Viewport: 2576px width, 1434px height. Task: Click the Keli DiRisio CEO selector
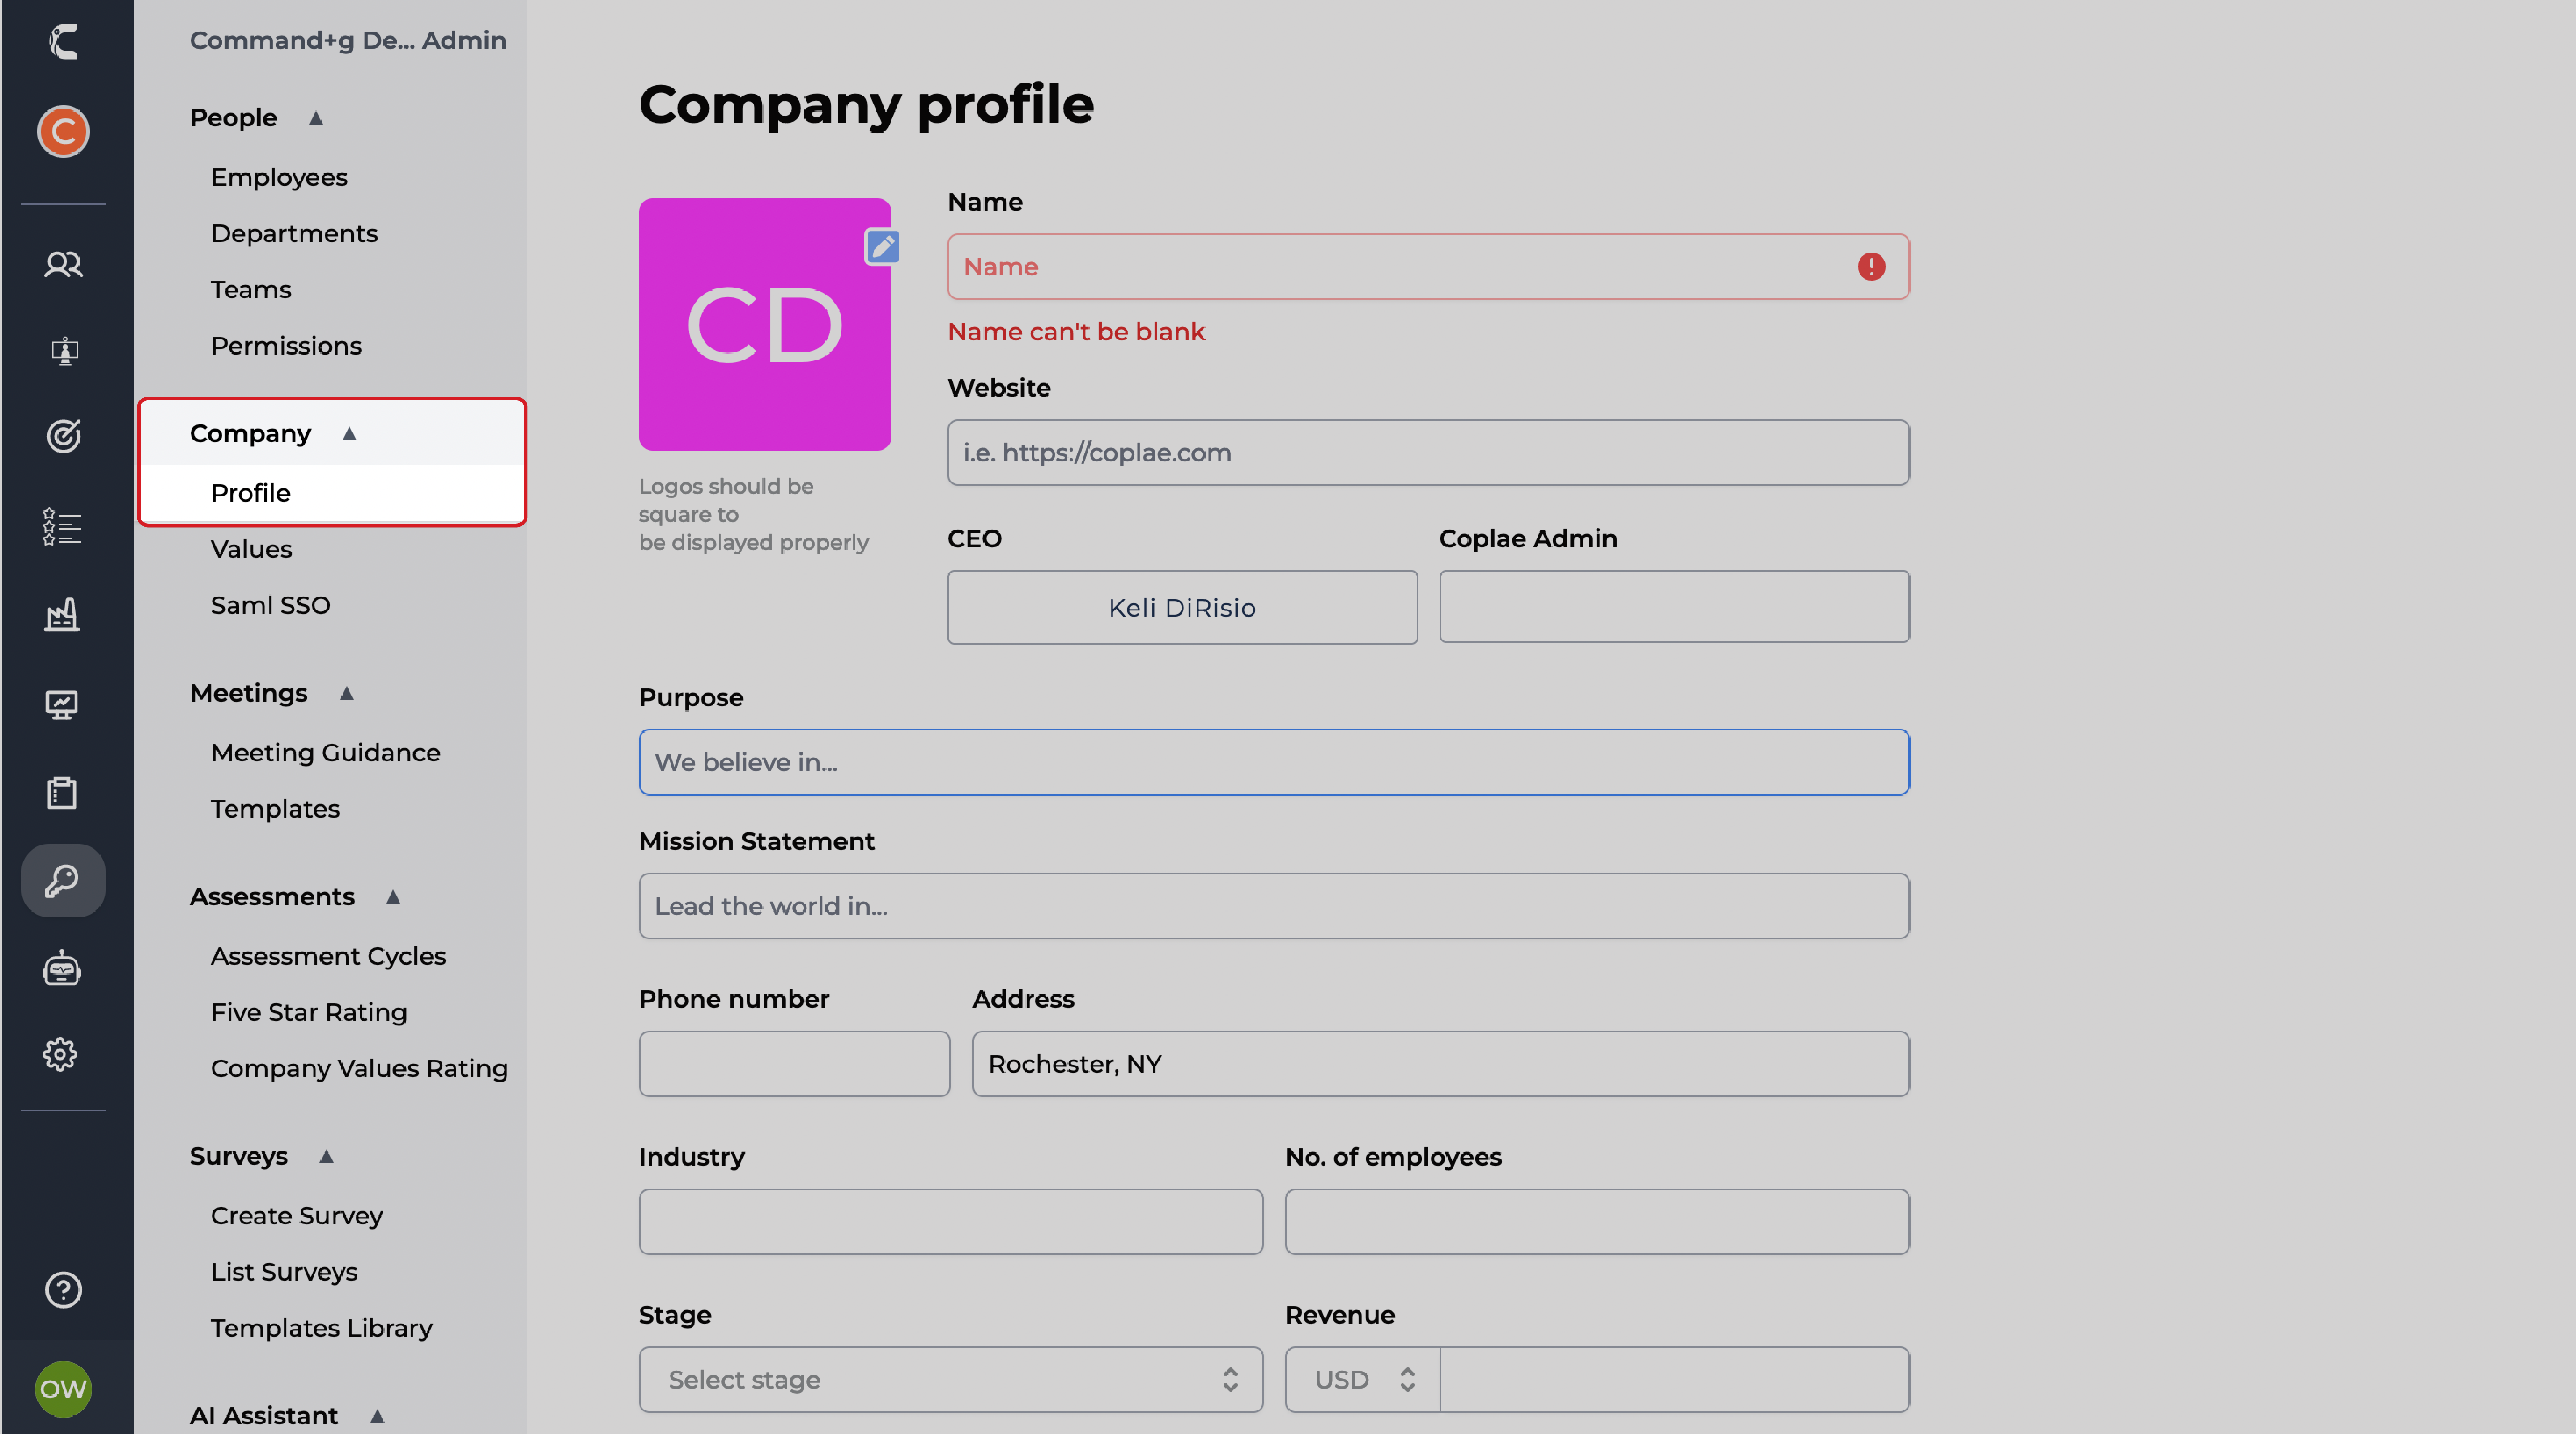(x=1181, y=607)
